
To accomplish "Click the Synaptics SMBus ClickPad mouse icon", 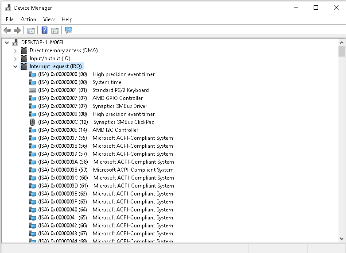I will coord(32,122).
